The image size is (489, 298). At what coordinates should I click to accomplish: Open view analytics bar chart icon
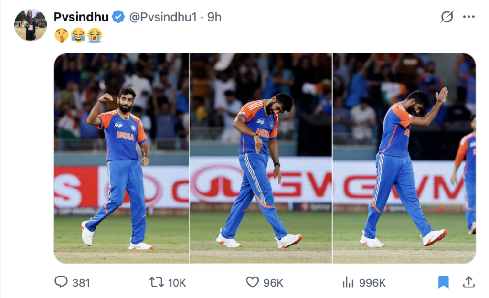tap(348, 282)
